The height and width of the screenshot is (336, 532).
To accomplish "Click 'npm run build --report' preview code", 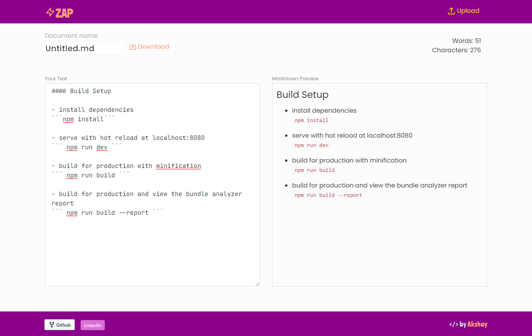I will click(x=329, y=195).
